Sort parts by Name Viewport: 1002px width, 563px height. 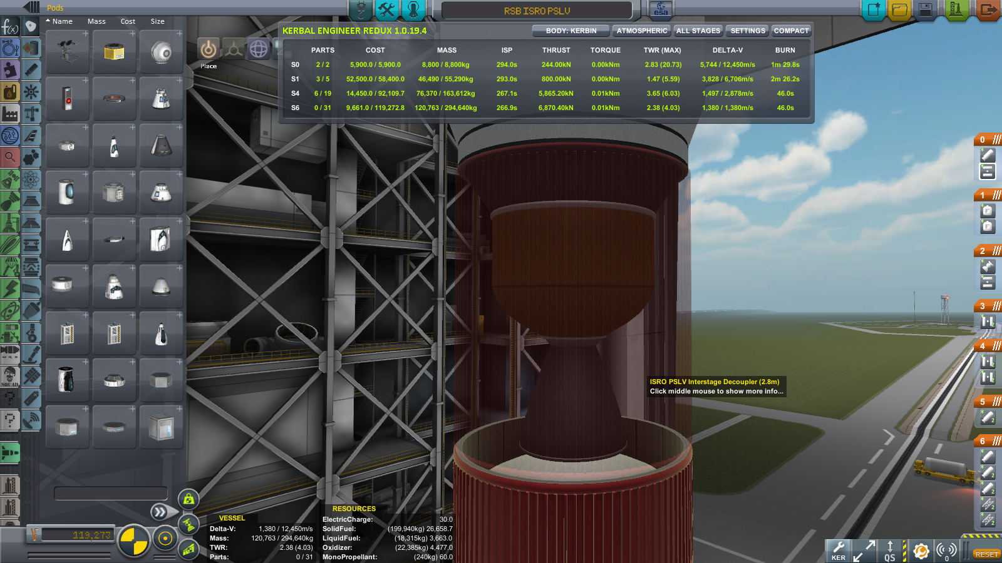(x=62, y=21)
